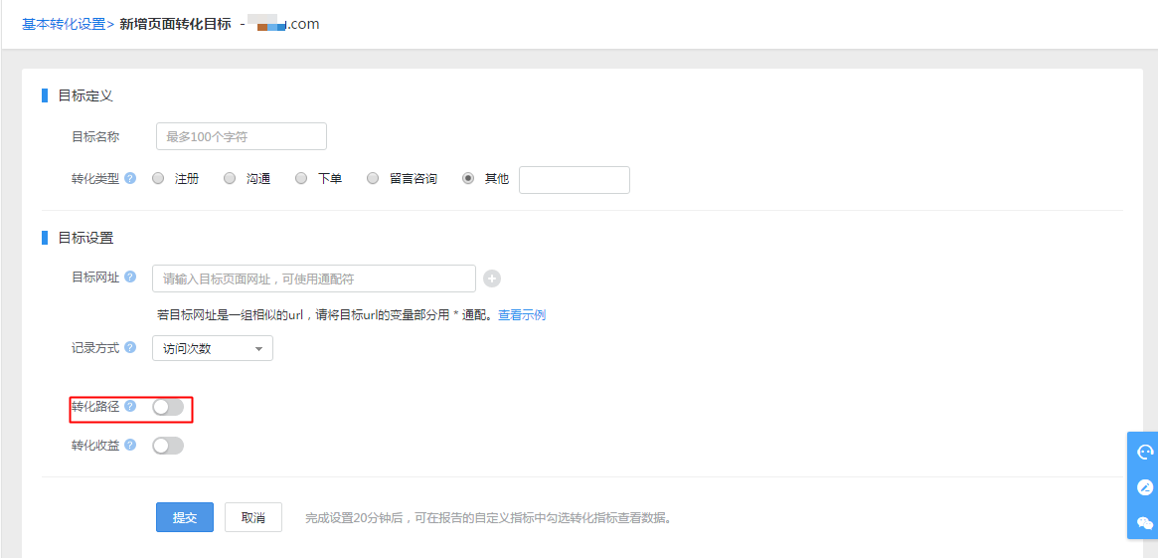Click the plus icon to add target URL
The width and height of the screenshot is (1158, 558).
(491, 279)
